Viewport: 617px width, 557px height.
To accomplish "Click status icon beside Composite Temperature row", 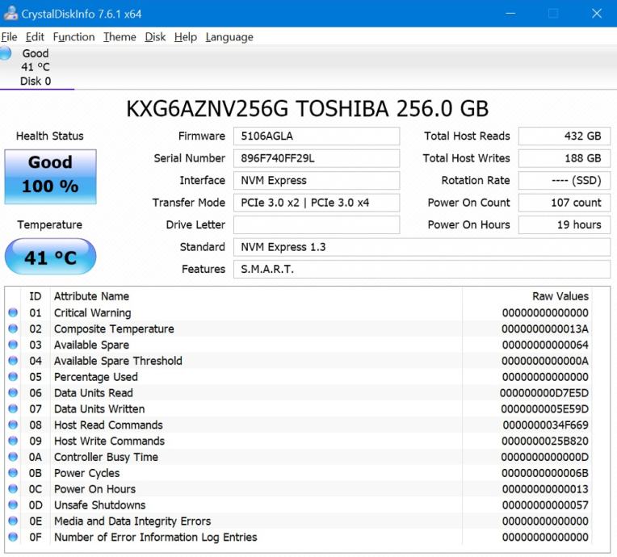I will pyautogui.click(x=13, y=329).
